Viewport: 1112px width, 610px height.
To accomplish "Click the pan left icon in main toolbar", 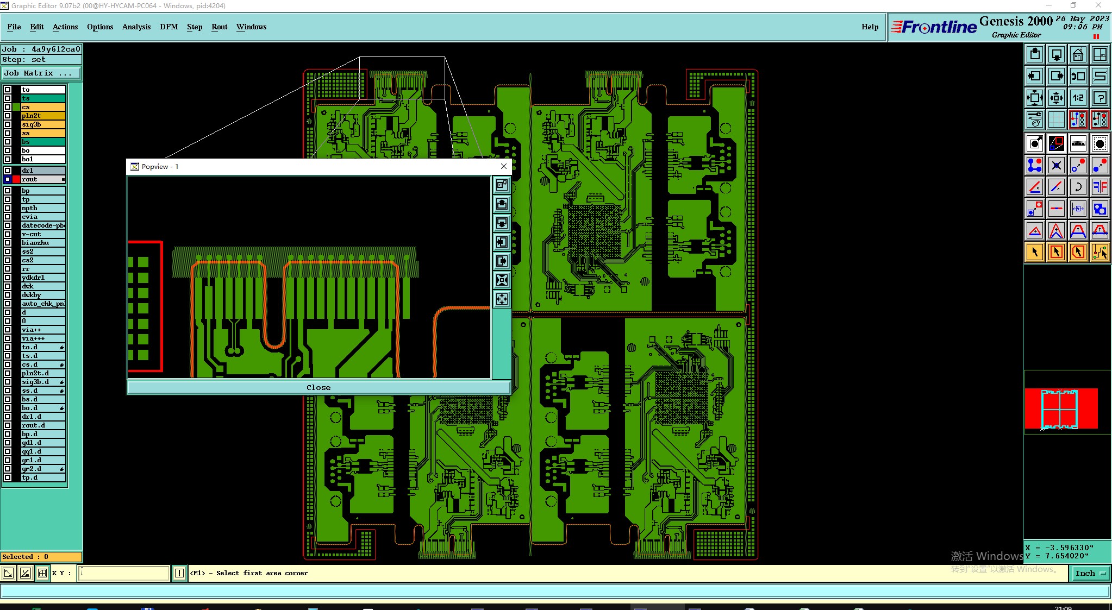I will (1035, 76).
